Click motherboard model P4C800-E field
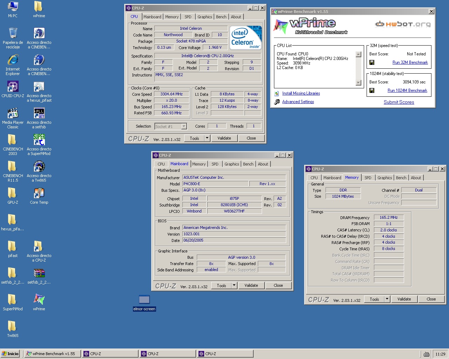This screenshot has height=359, width=449. click(x=215, y=184)
